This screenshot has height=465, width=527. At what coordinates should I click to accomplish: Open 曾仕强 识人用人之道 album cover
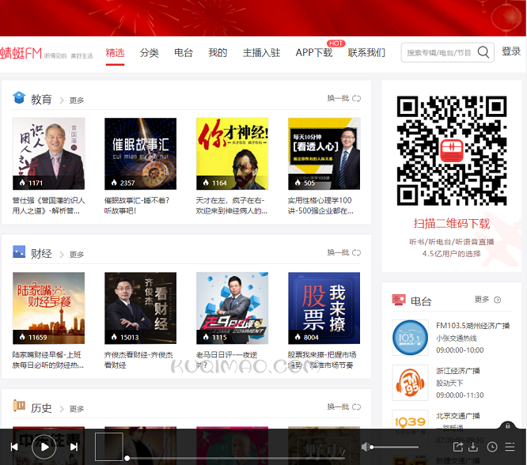click(x=49, y=153)
